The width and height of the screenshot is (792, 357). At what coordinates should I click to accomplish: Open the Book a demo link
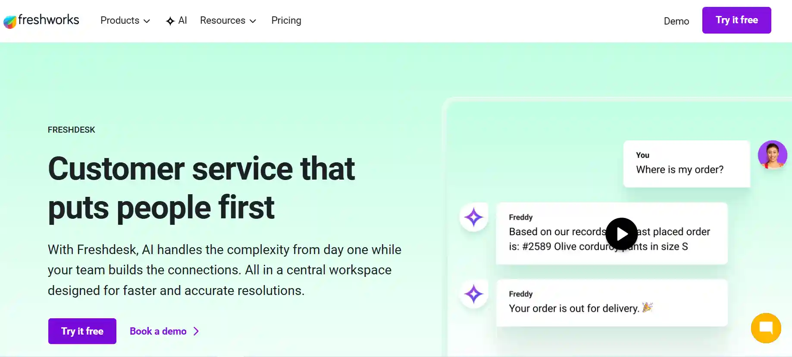point(164,331)
